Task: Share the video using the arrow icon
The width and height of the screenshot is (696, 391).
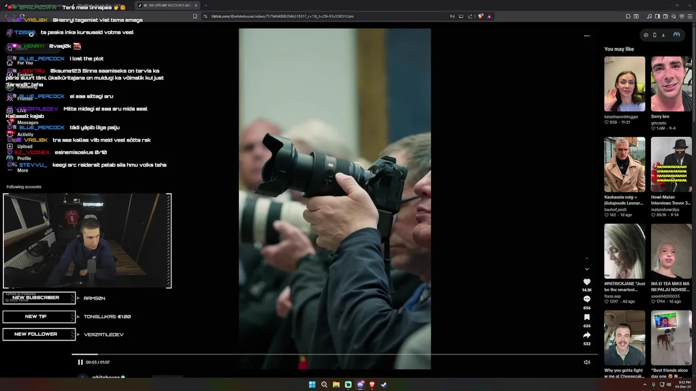Action: coord(587,335)
